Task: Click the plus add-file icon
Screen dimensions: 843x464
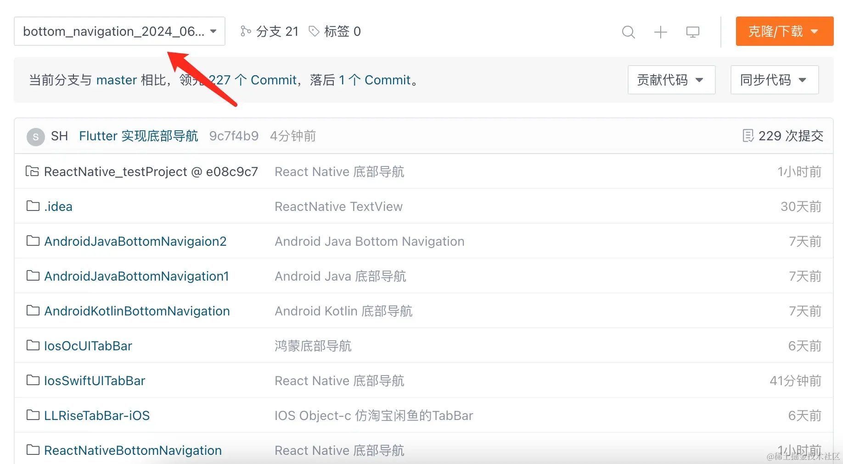Action: click(660, 32)
